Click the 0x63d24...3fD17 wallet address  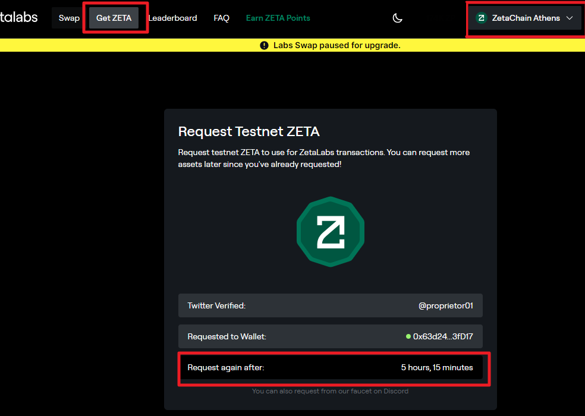click(443, 336)
